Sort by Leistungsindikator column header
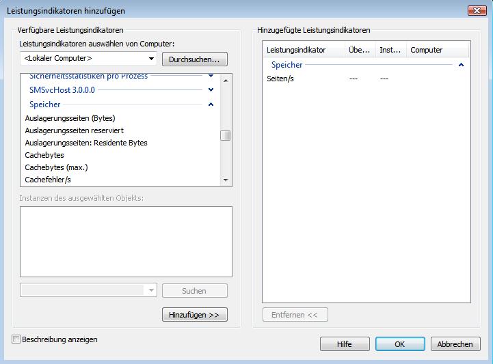493x364 pixels. [296, 50]
